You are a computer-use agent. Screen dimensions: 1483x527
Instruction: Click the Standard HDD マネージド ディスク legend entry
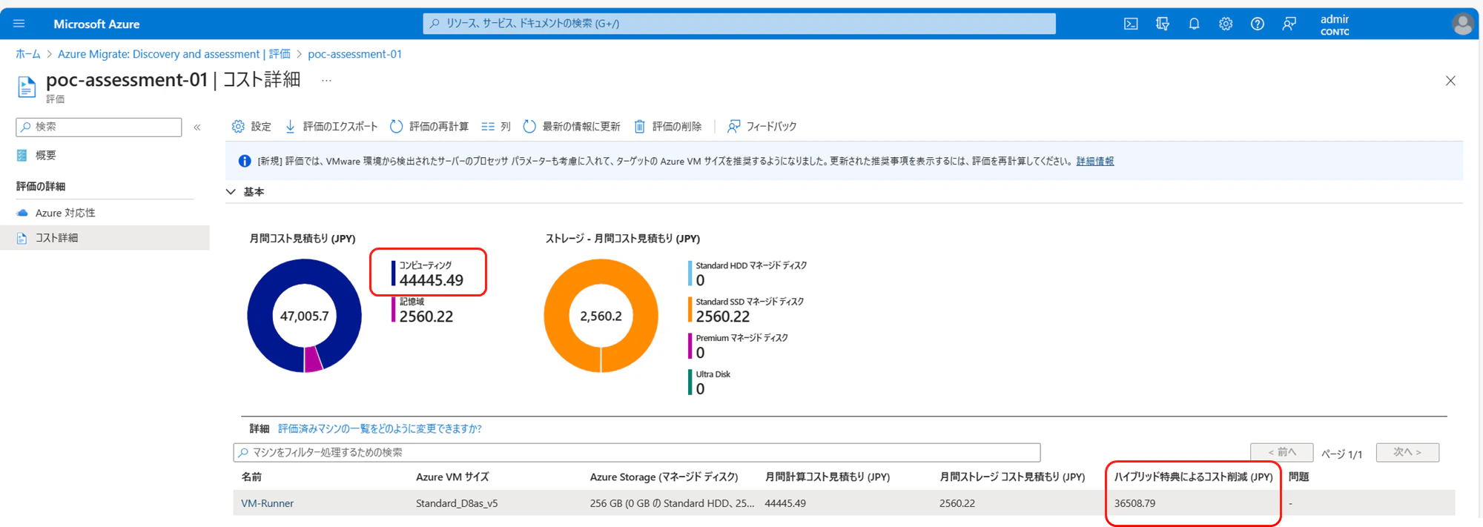click(x=747, y=274)
